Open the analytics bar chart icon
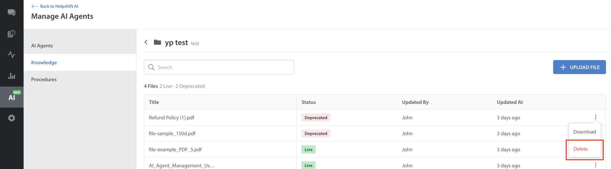Image resolution: width=611 pixels, height=169 pixels. (11, 76)
